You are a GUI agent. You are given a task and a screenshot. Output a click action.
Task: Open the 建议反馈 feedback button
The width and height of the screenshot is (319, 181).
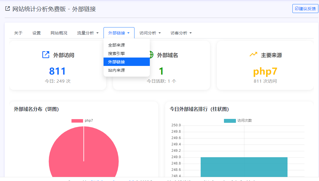305,9
